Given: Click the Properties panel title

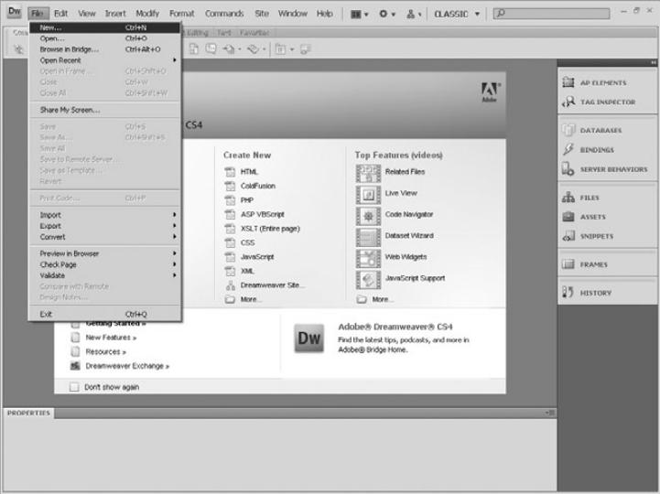Looking at the screenshot, I should (x=28, y=413).
